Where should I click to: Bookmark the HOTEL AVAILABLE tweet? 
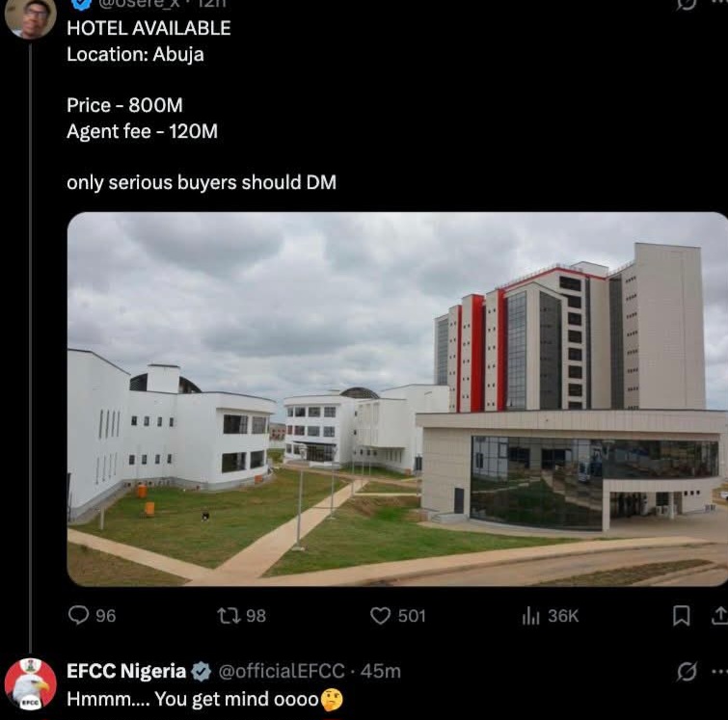(x=681, y=616)
